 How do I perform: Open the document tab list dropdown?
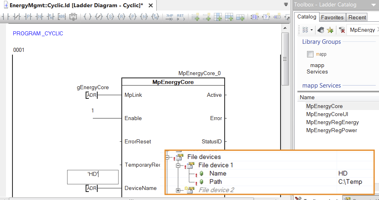[286, 4]
